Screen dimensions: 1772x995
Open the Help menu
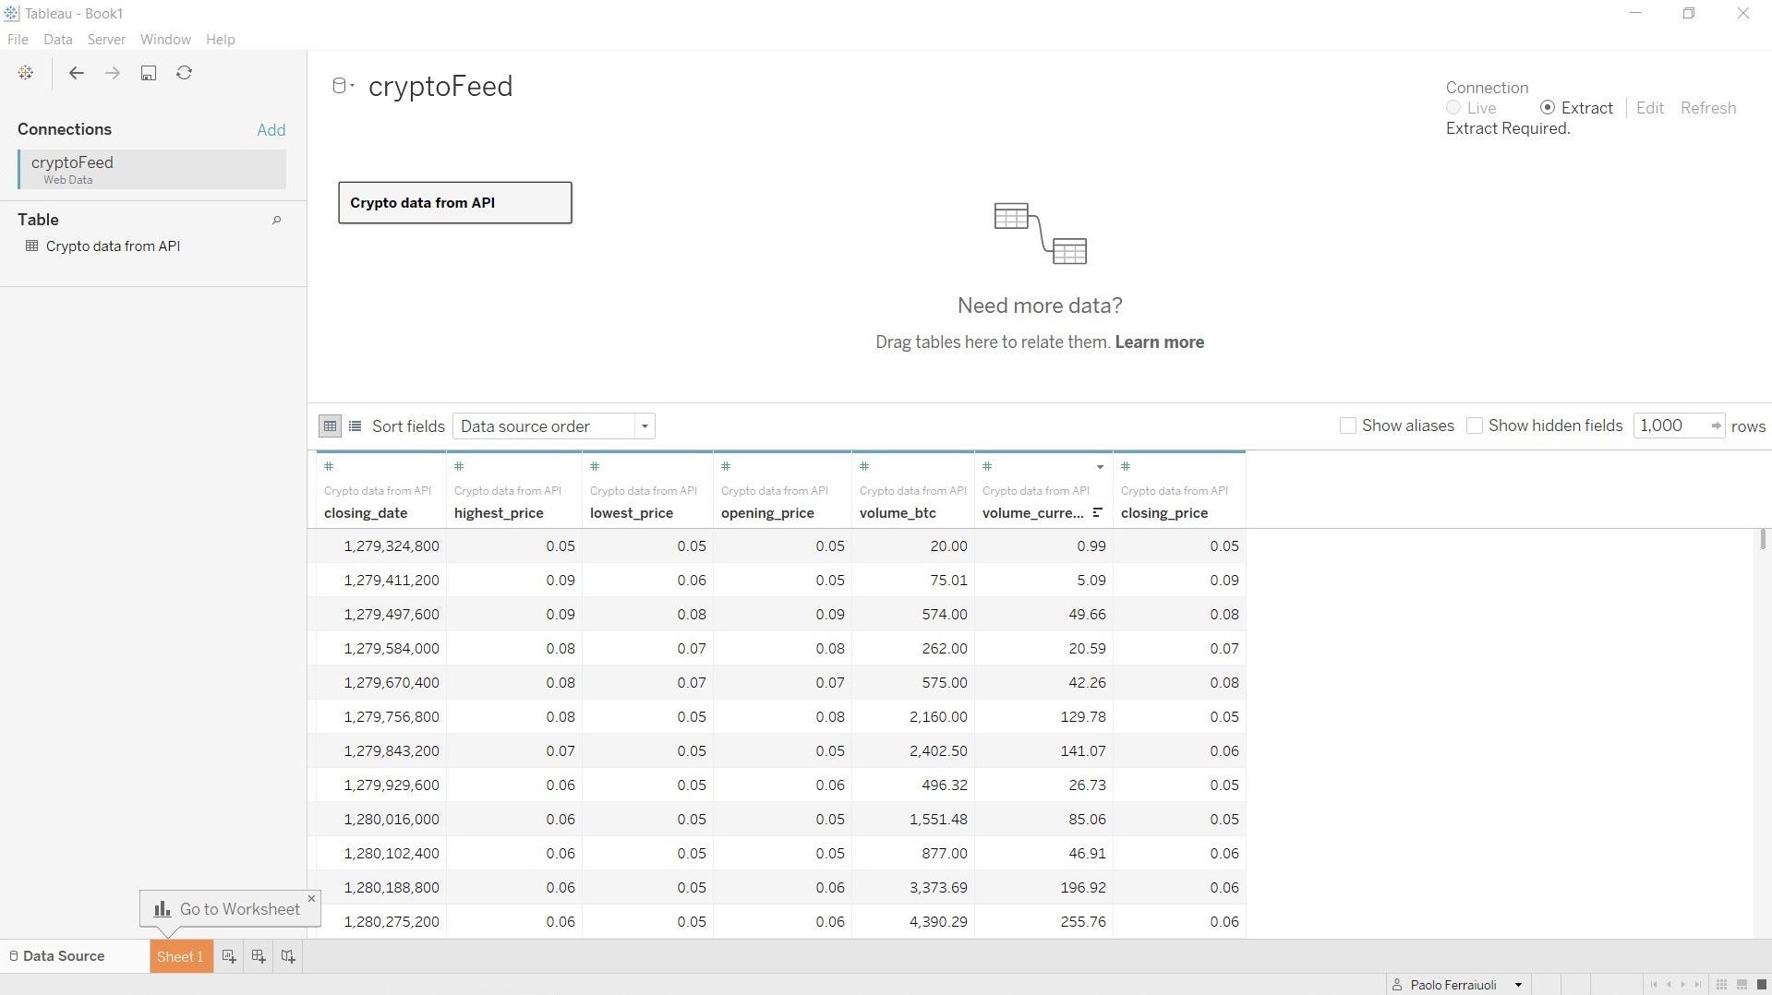pyautogui.click(x=220, y=39)
